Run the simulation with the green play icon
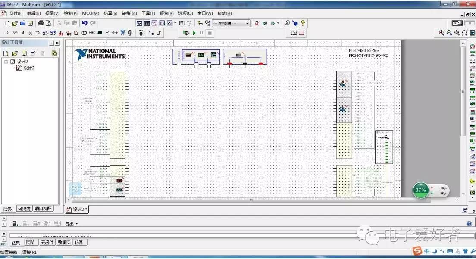Viewport: 476px width, 259px height. pyautogui.click(x=194, y=33)
